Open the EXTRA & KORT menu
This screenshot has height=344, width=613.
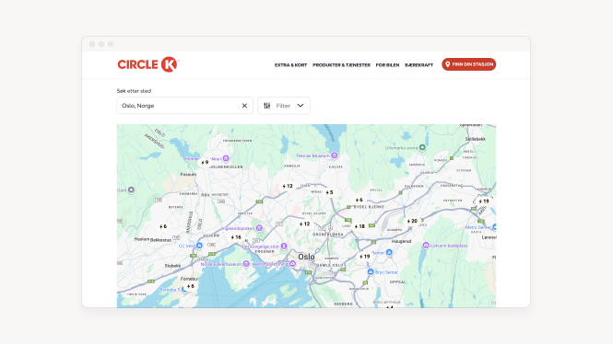(x=290, y=65)
